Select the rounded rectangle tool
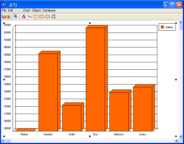Screen dimensions: 184x144 click(x=41, y=17)
